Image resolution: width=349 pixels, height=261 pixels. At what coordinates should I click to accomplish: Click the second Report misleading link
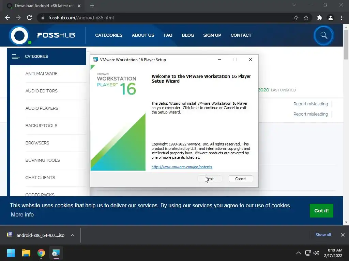tap(311, 114)
